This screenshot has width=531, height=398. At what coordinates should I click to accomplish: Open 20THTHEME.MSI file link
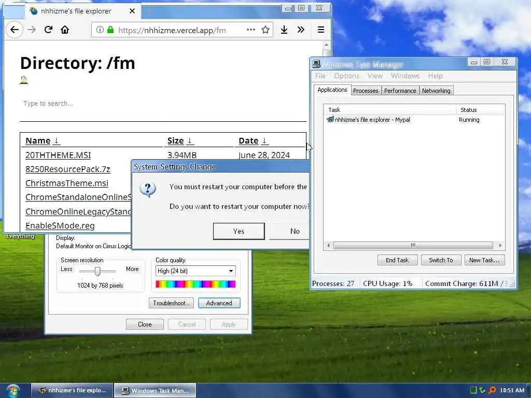58,155
